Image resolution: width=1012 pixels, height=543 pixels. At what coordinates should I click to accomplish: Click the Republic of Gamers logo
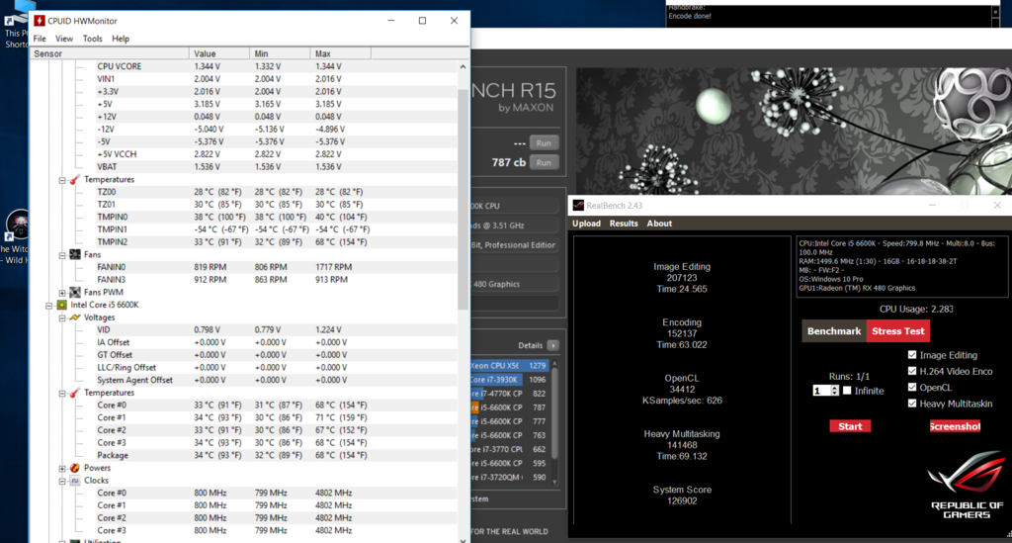point(967,486)
